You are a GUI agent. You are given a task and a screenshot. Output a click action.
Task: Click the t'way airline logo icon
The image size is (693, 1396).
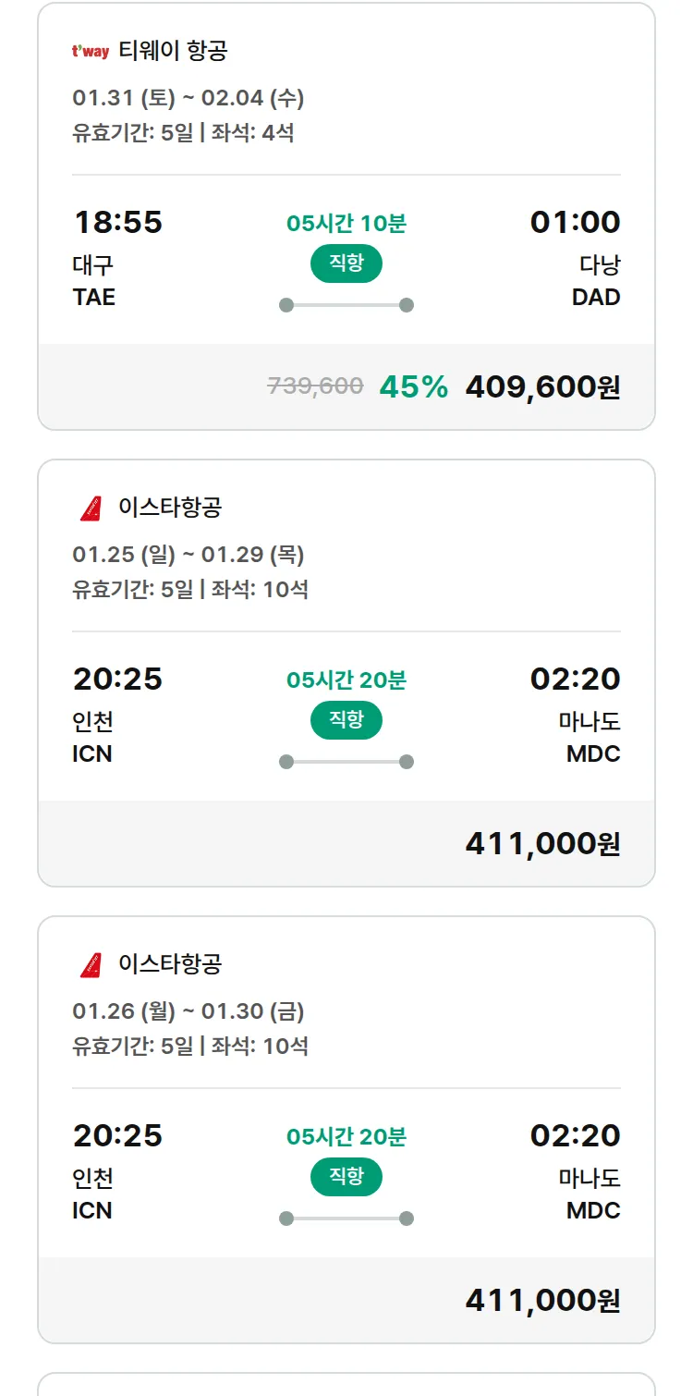(x=91, y=52)
